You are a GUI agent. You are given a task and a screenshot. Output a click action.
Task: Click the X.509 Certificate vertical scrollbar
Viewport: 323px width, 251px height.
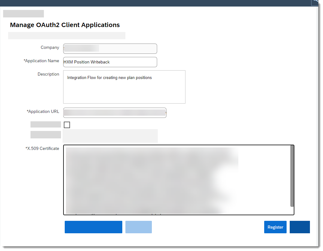point(292,176)
